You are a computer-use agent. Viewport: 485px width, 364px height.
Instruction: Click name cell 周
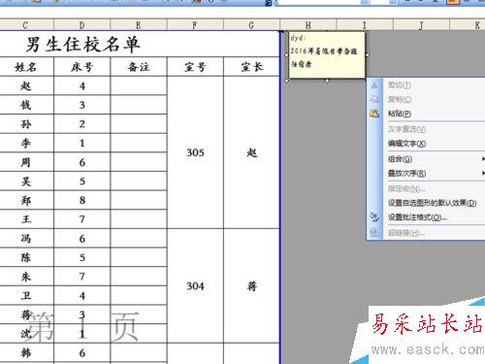point(26,162)
